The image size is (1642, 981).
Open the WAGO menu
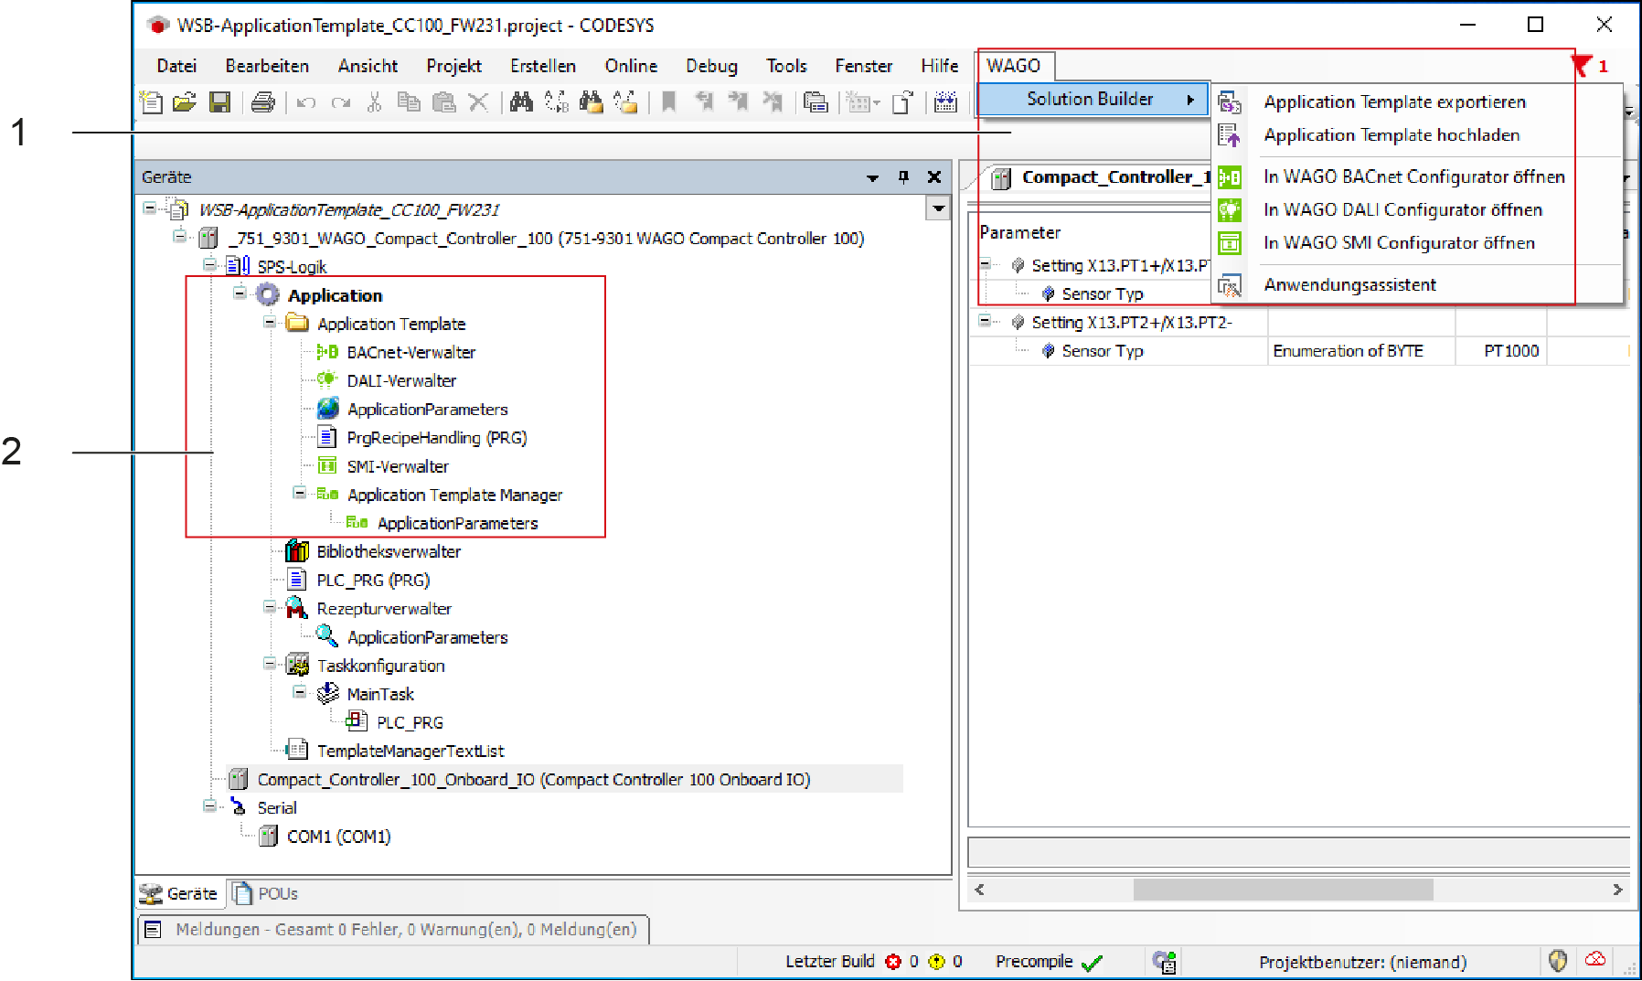pyautogui.click(x=1013, y=66)
